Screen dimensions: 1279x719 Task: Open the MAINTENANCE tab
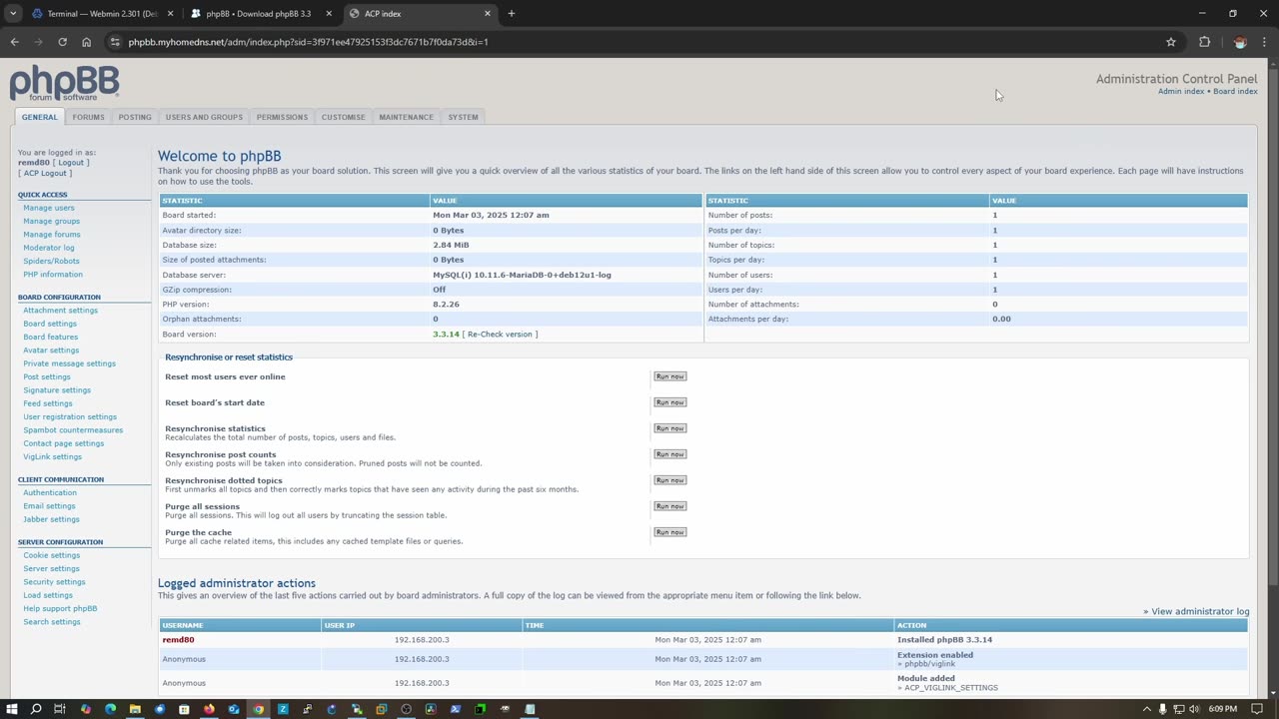pos(407,117)
